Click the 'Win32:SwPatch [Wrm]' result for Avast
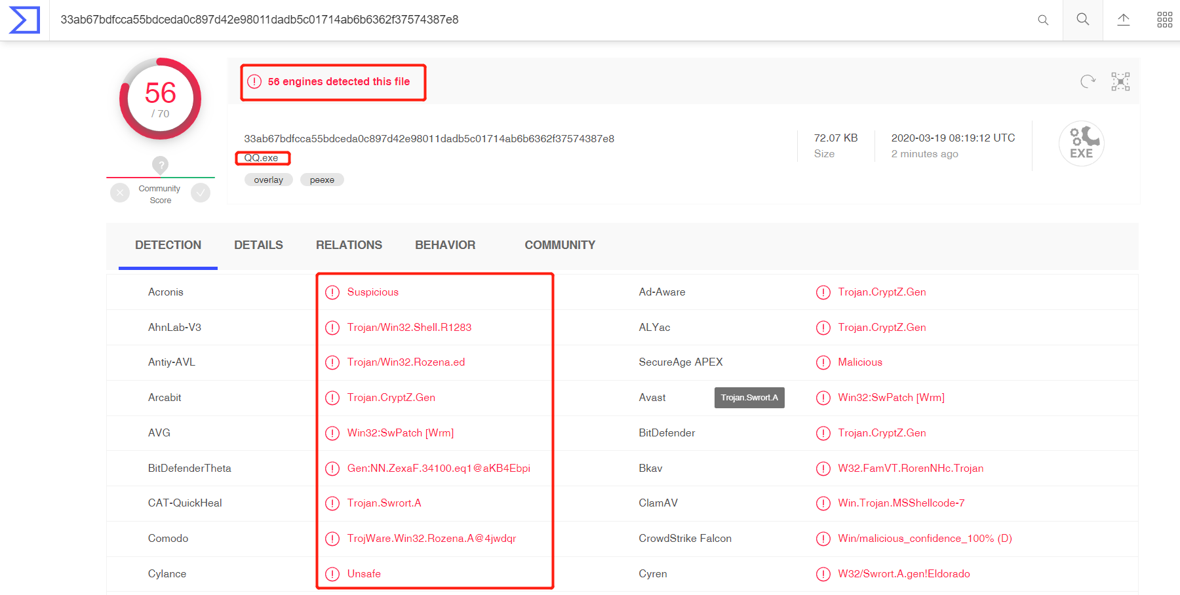The height and width of the screenshot is (595, 1180). (891, 398)
